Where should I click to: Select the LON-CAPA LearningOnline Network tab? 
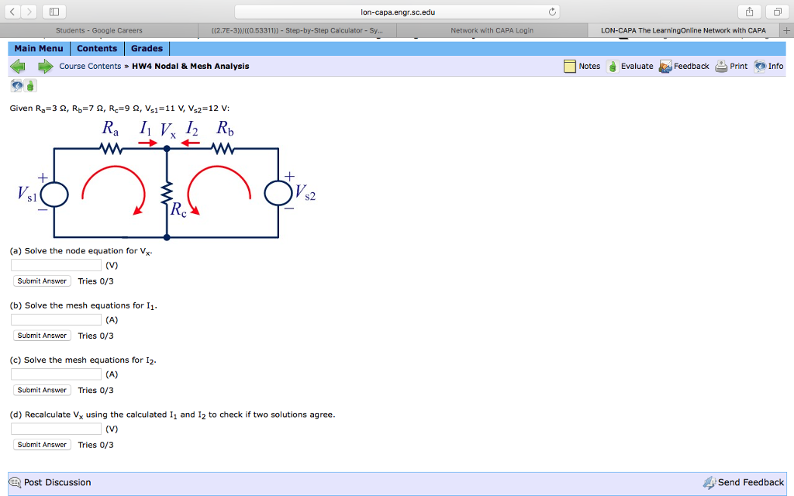pos(684,30)
